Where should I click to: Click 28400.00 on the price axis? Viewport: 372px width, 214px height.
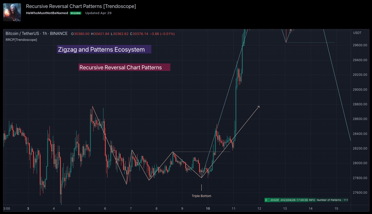360,134
